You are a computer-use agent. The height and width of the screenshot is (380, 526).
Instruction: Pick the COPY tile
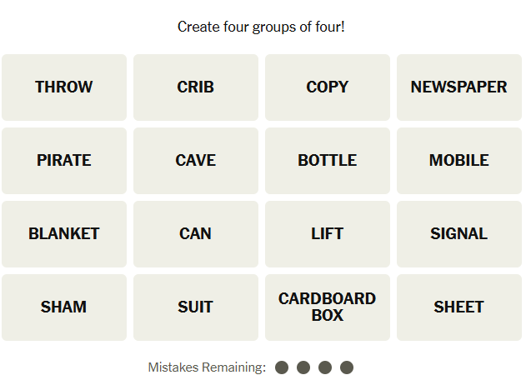click(328, 87)
